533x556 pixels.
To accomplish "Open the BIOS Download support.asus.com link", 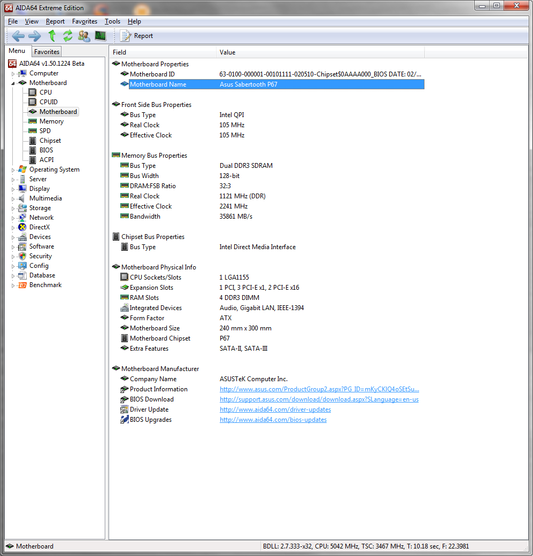I will (319, 399).
